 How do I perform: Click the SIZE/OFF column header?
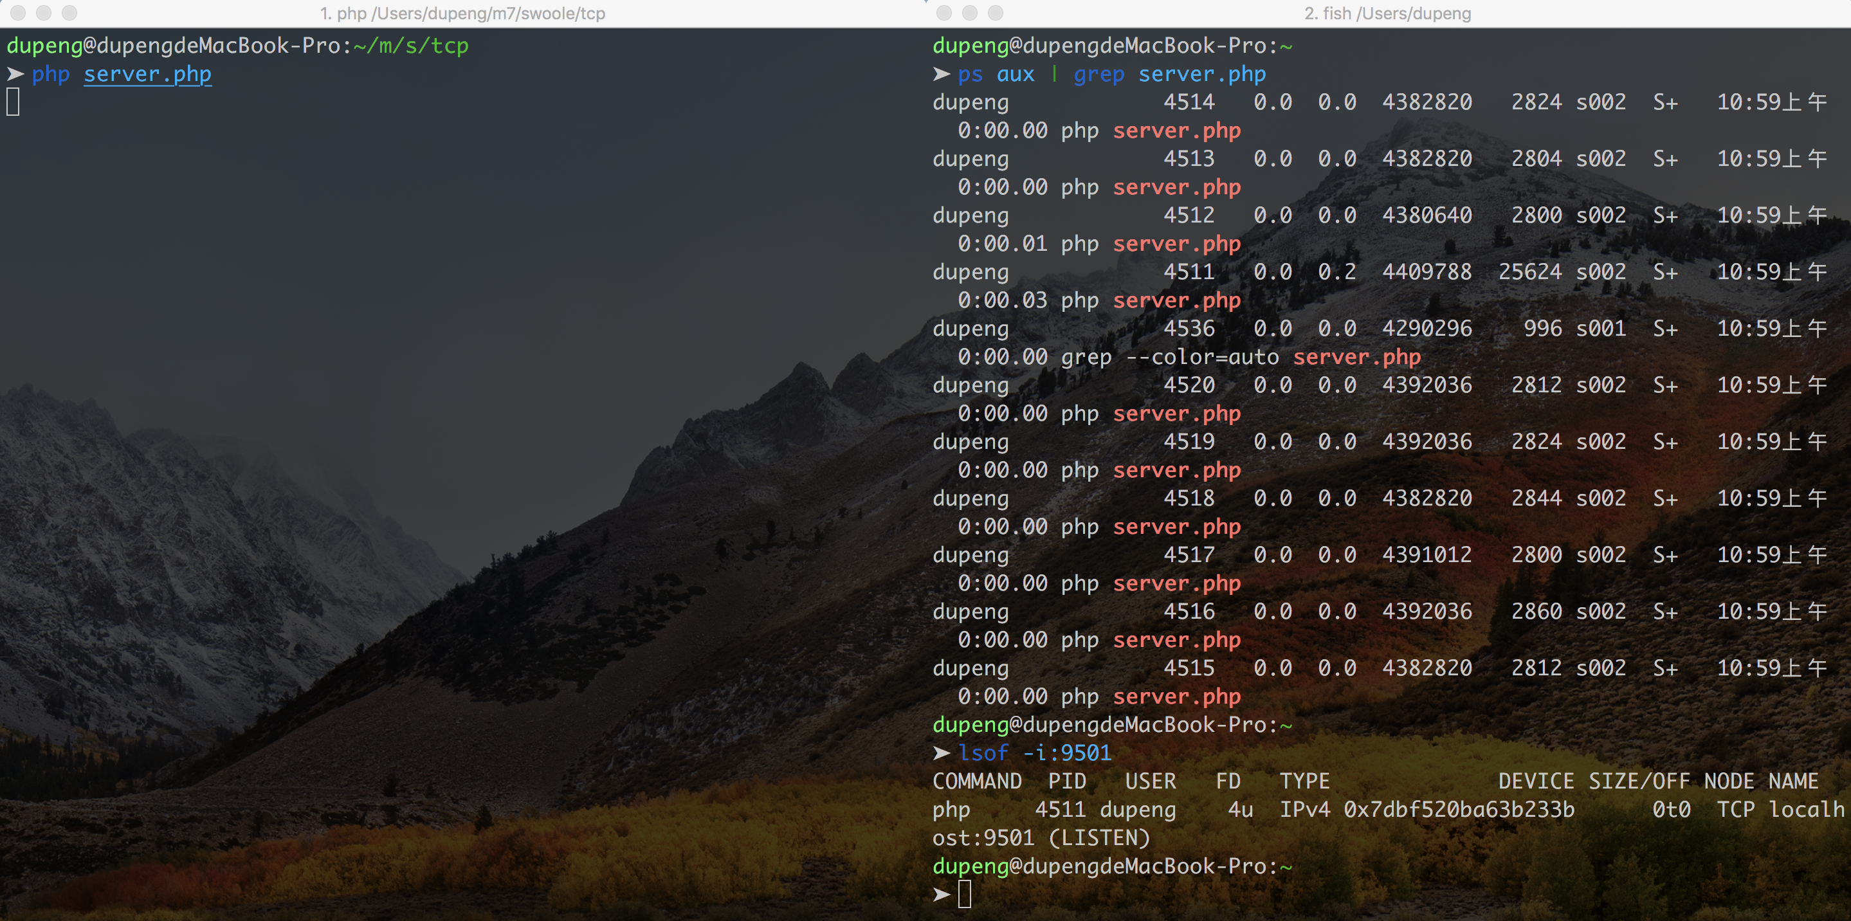pyautogui.click(x=1639, y=781)
